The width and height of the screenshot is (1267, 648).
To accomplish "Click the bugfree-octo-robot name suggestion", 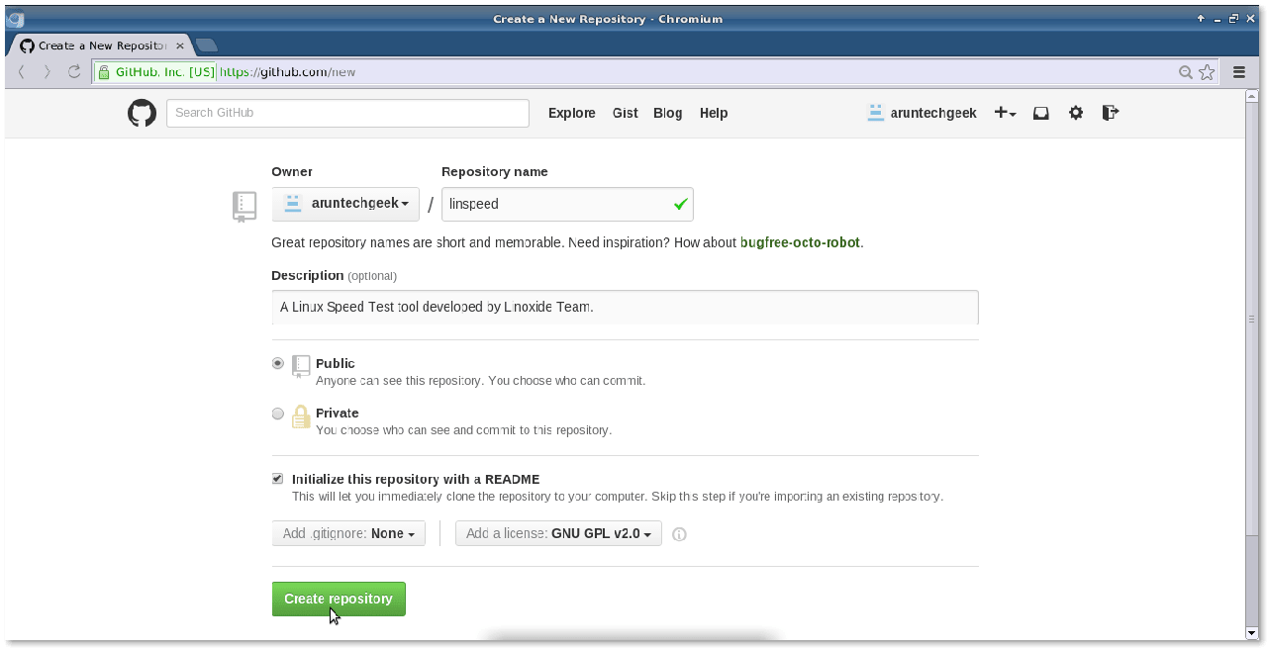I will click(800, 242).
